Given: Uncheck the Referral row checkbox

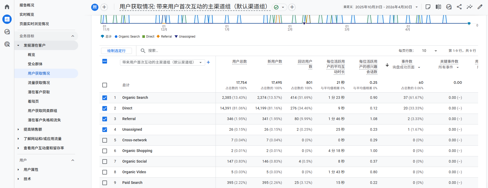Looking at the screenshot, I should point(105,119).
